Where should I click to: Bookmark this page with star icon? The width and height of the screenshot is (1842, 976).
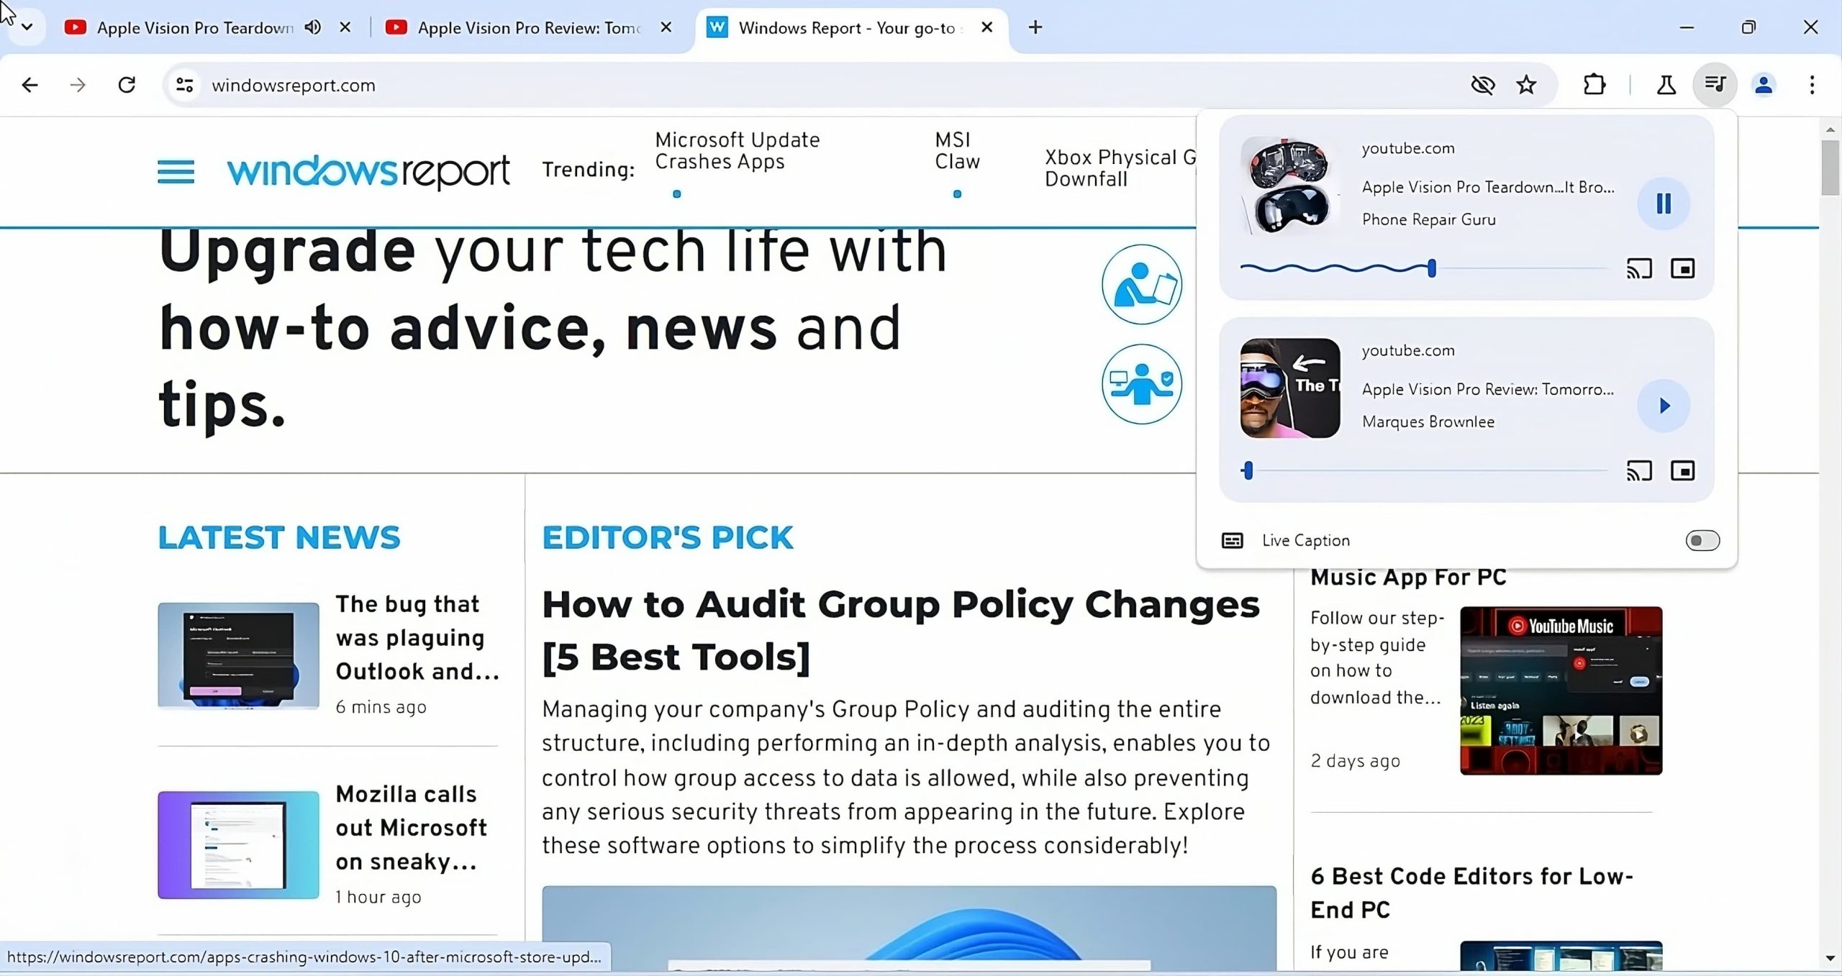point(1526,85)
